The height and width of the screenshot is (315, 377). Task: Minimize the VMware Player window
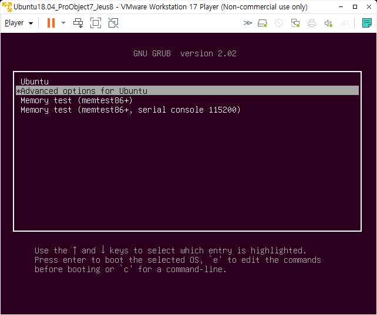[341, 6]
